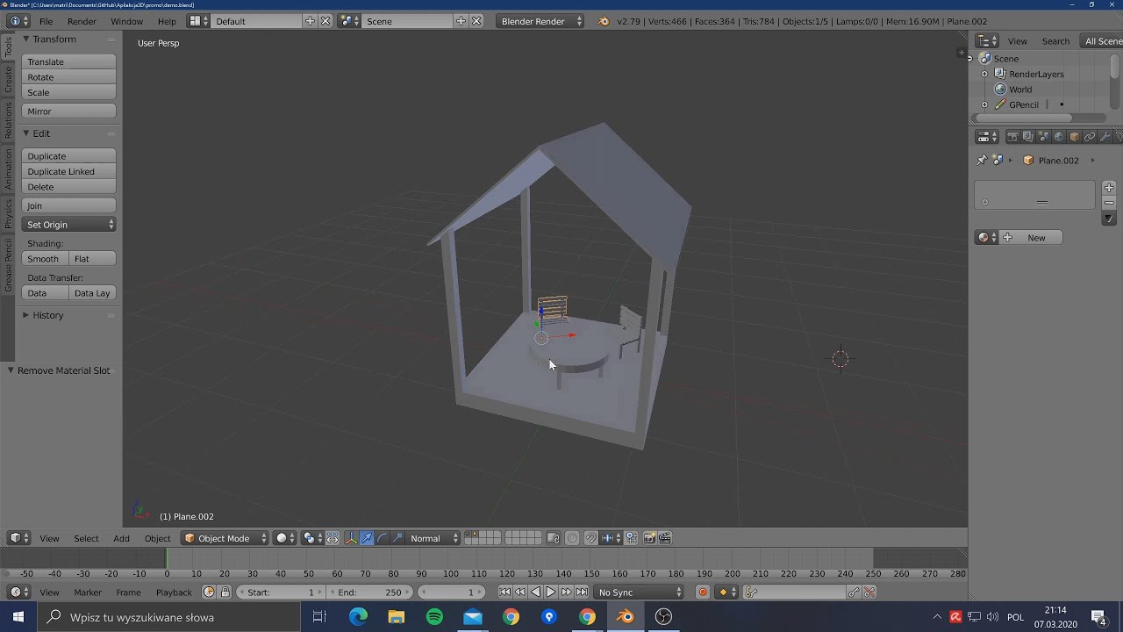This screenshot has height=632, width=1123.
Task: Play the animation forward
Action: [551, 592]
